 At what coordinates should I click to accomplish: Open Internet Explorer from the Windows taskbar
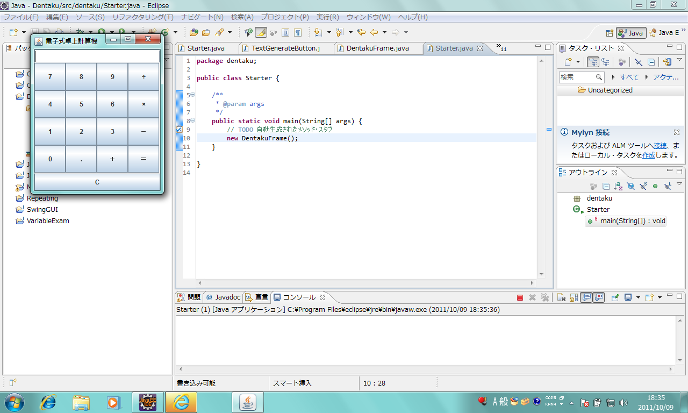49,402
